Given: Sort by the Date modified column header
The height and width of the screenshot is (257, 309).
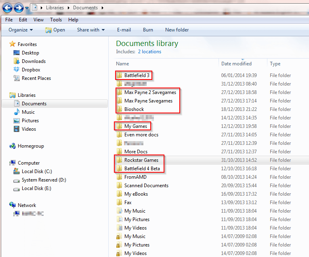Looking at the screenshot, I should point(236,64).
